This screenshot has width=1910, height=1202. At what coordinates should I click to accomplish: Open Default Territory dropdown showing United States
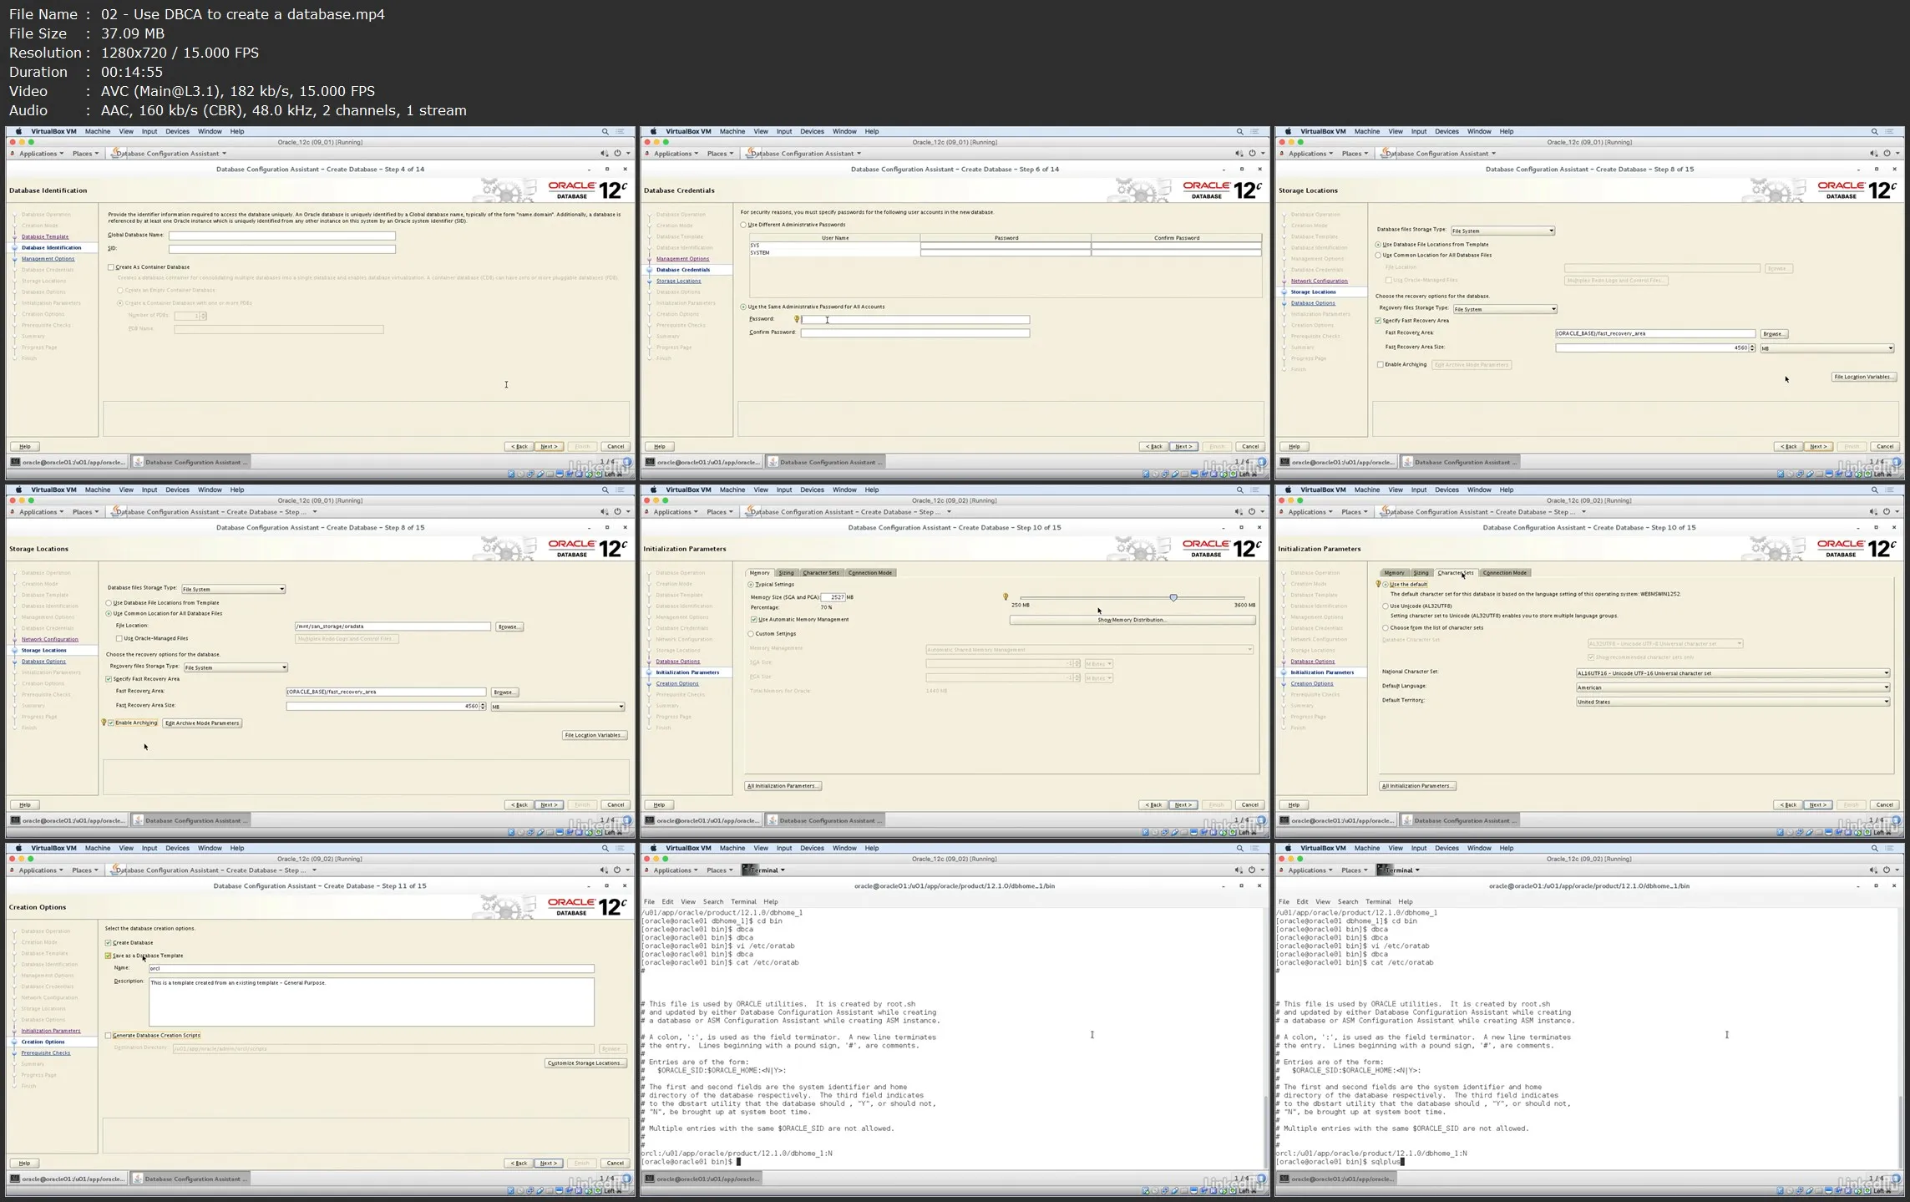coord(1733,702)
